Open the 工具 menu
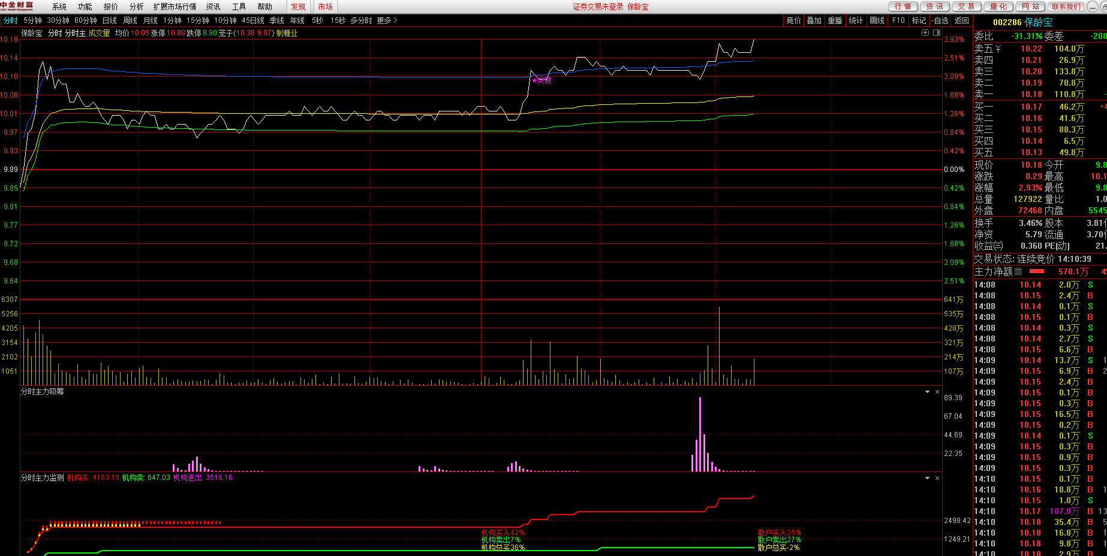The height and width of the screenshot is (556, 1107). click(239, 7)
